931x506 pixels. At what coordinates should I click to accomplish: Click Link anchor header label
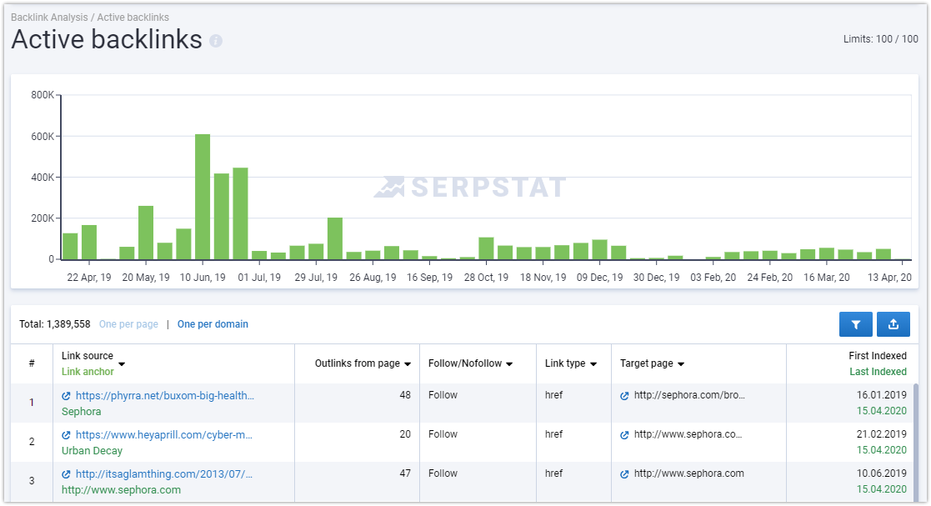tap(88, 372)
